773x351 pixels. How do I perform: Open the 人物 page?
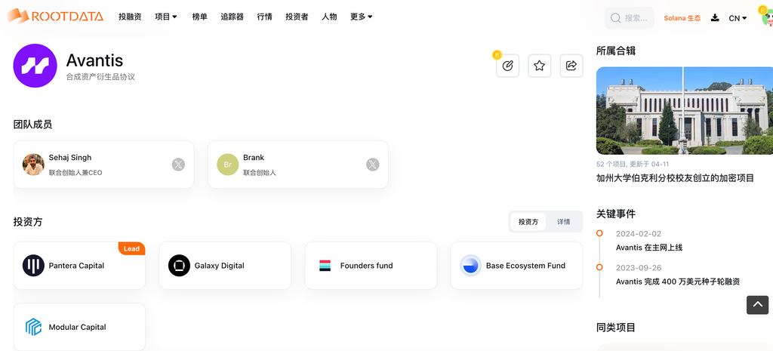pos(329,17)
